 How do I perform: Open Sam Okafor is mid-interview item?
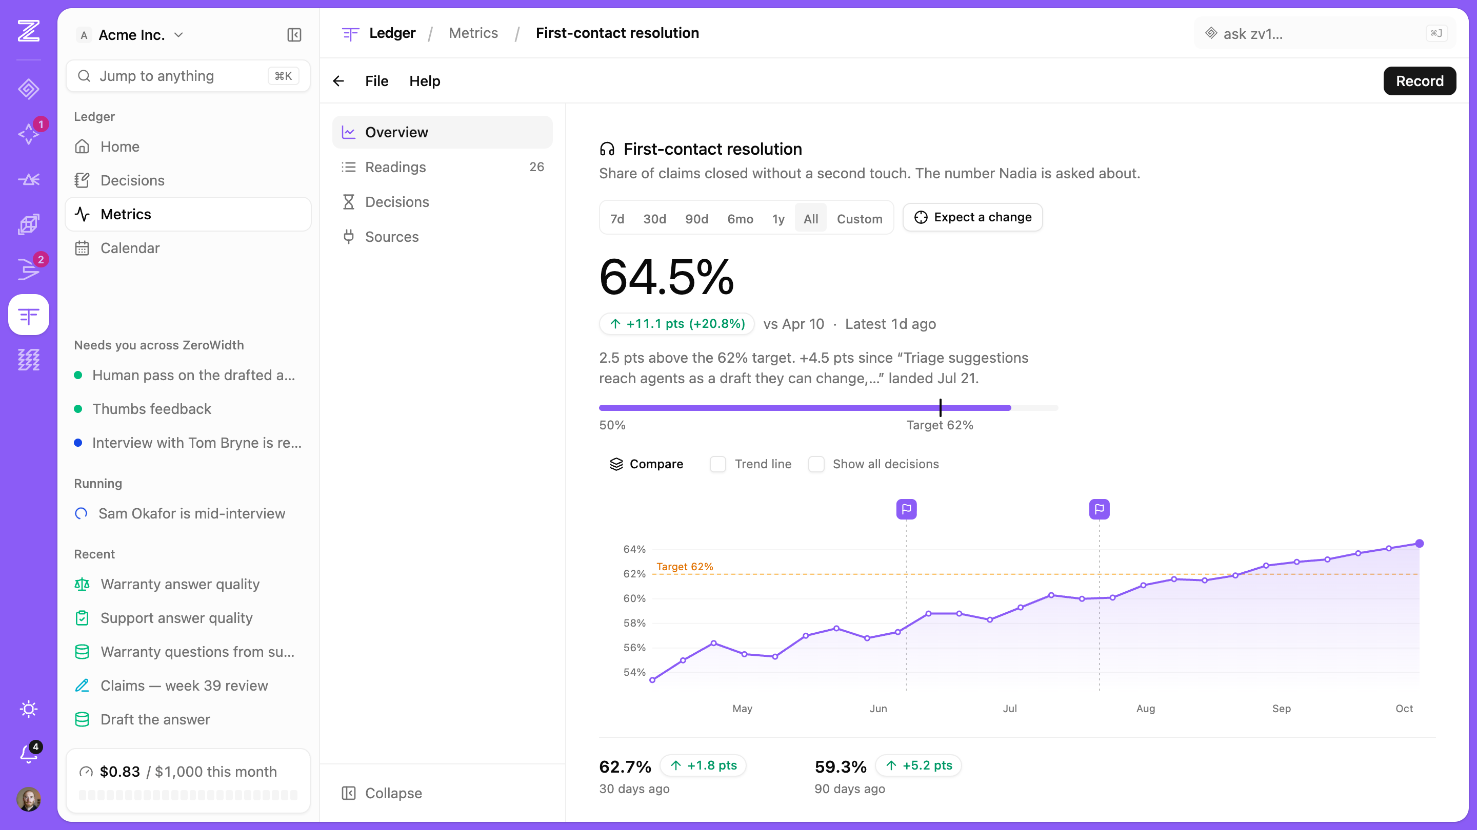[188, 513]
